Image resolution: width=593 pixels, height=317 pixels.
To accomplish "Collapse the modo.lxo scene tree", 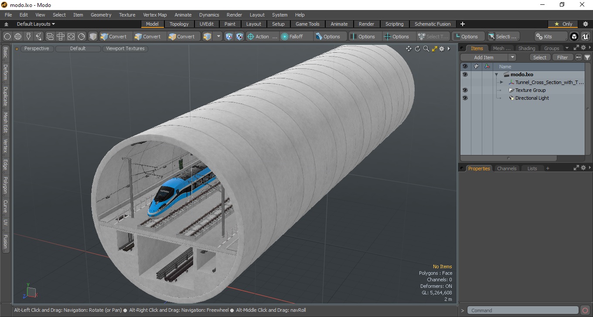I will (x=496, y=74).
